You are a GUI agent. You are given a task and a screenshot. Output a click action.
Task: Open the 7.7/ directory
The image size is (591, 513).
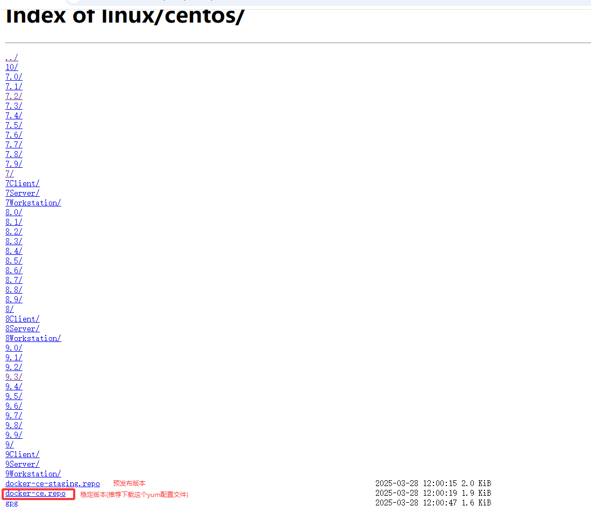click(x=14, y=144)
